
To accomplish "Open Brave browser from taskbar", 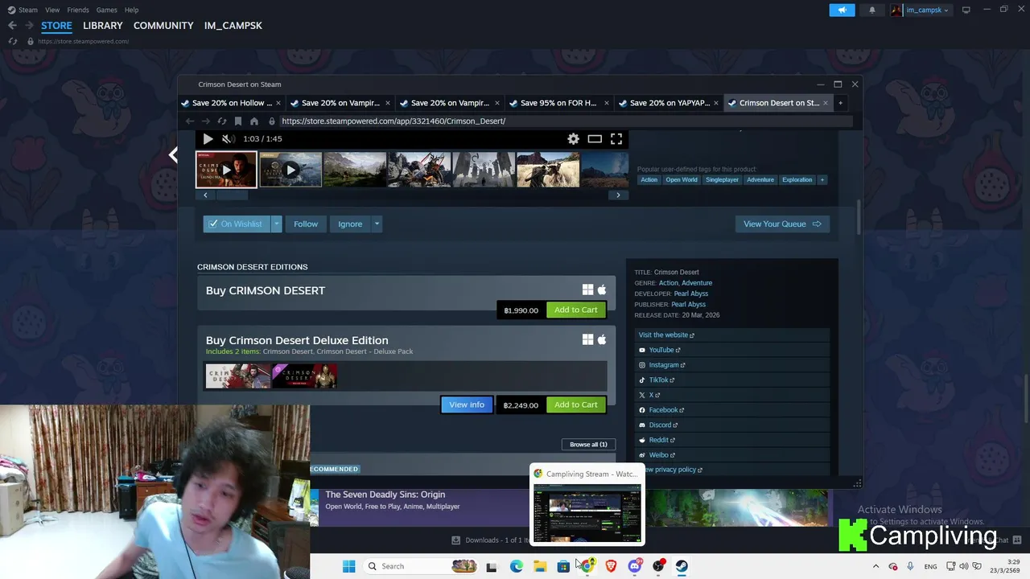I will (x=611, y=566).
